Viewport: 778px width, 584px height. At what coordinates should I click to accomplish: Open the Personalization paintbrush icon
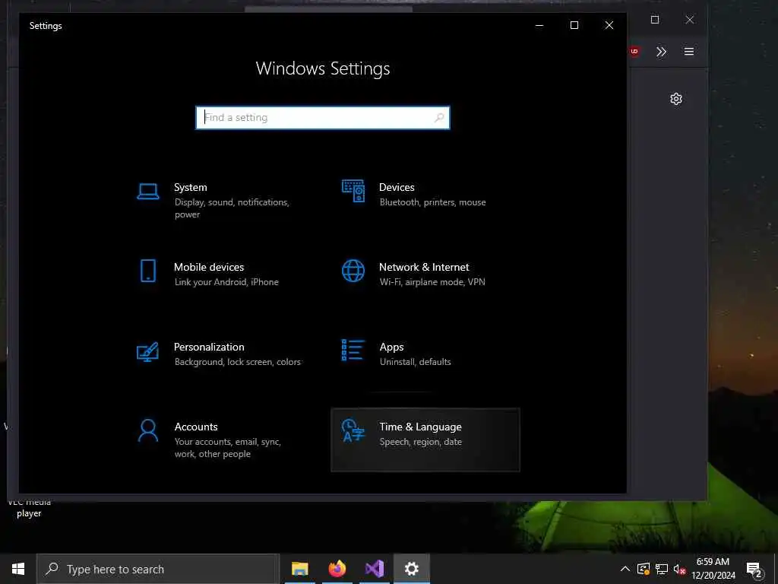(x=148, y=351)
